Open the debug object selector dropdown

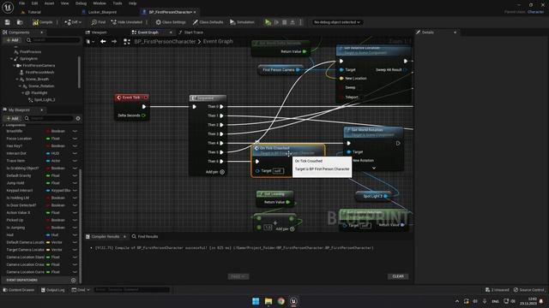(x=336, y=22)
